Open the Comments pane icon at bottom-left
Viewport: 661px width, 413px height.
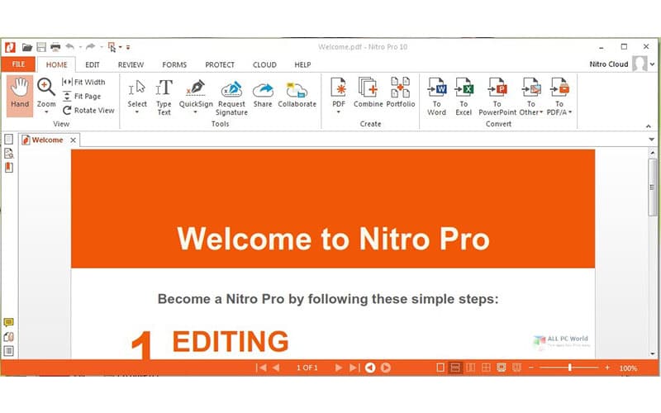(8, 323)
